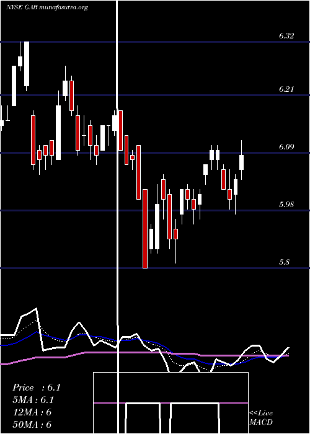
Task: Click the Live MACD label
Action: coord(261,417)
